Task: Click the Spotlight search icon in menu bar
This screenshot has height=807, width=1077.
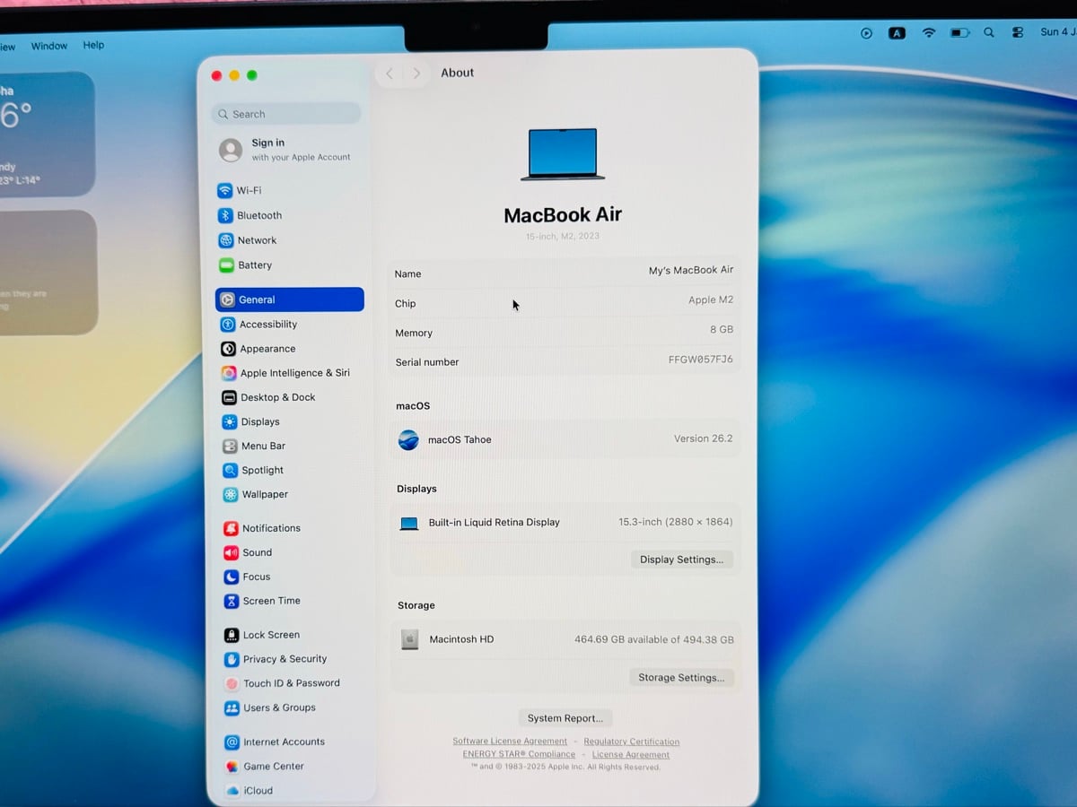Action: 988,32
